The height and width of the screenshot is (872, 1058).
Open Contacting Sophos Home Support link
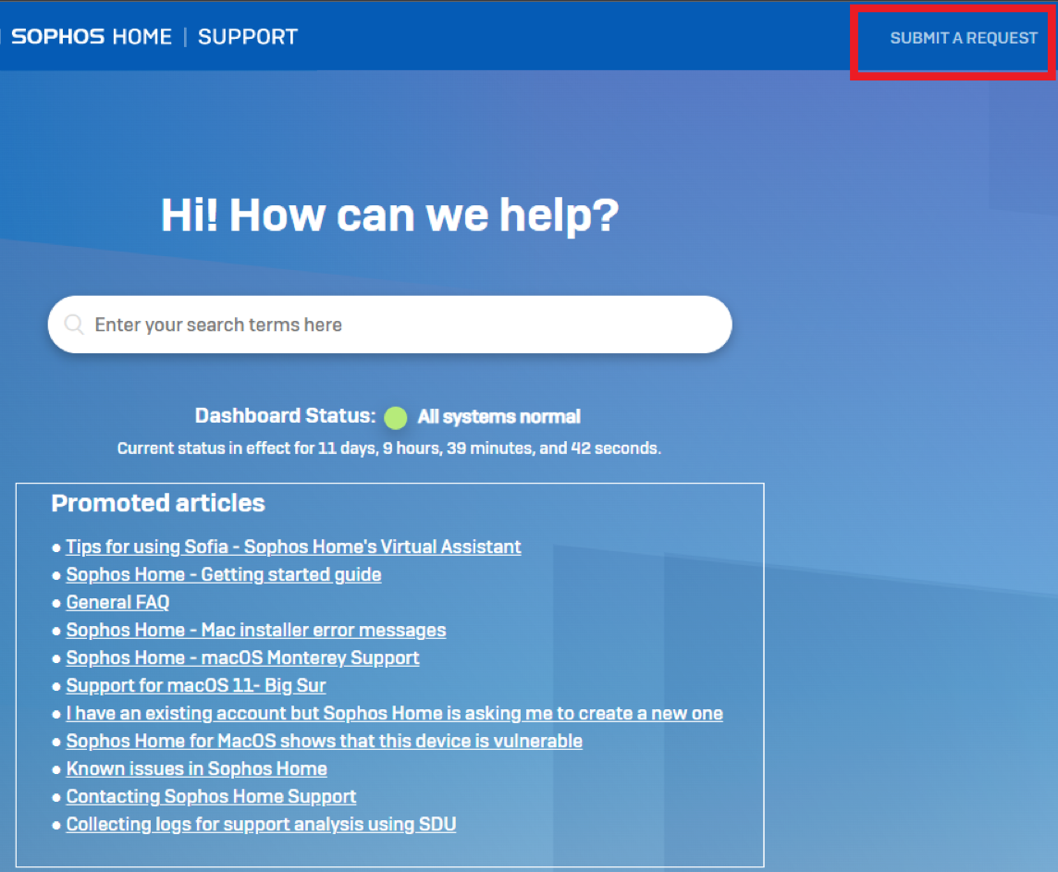point(211,796)
